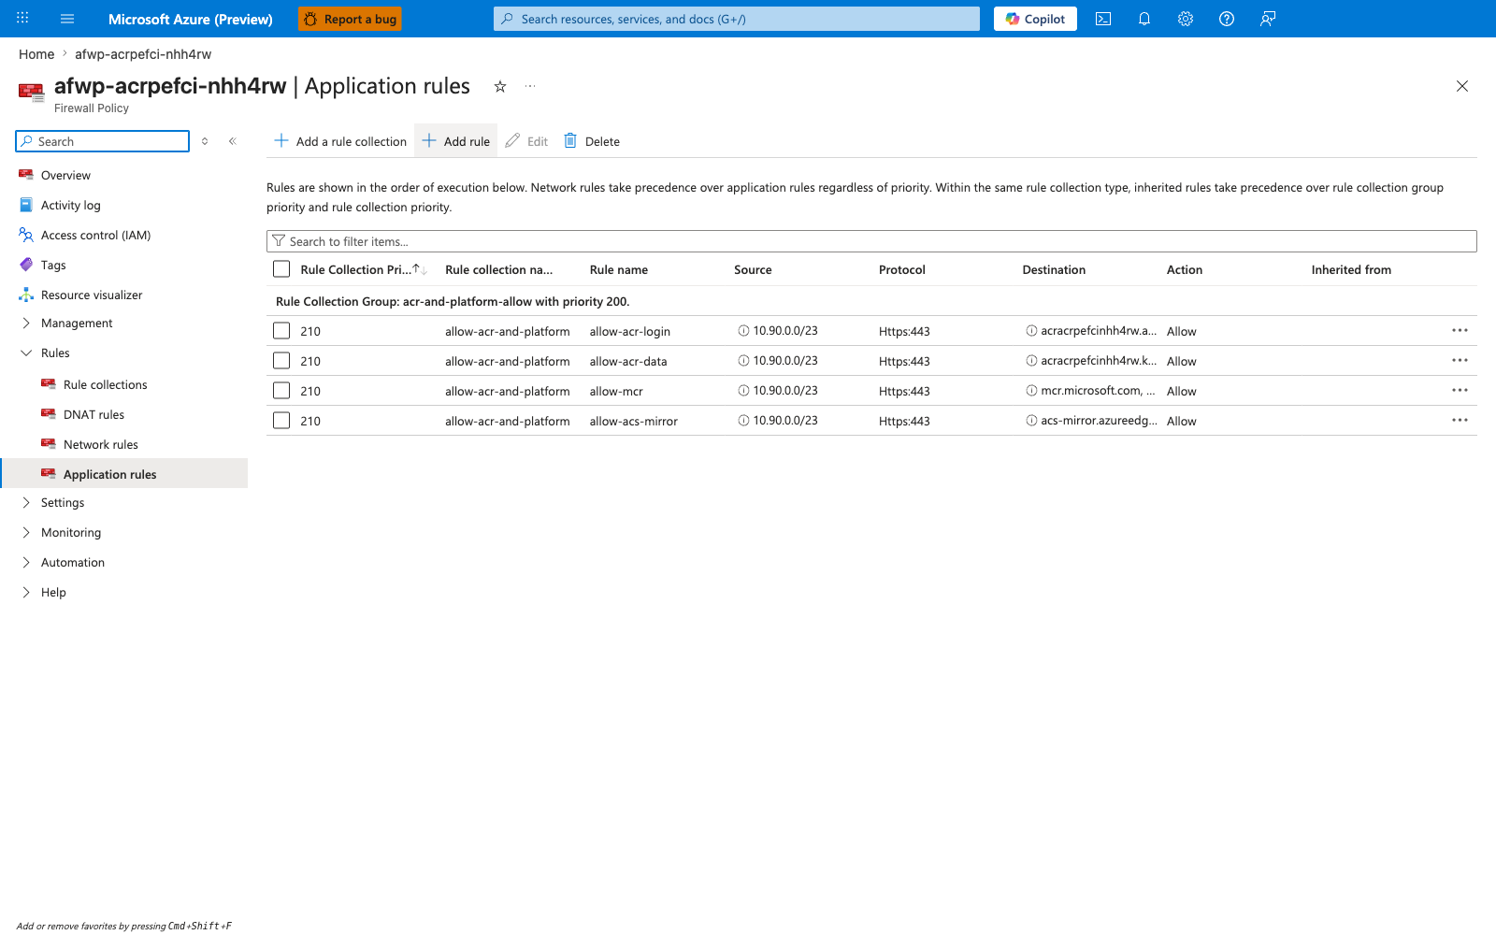Viewport: 1496px width, 935px height.
Task: Check the allow-acs-mirror rule checkbox
Action: [281, 421]
